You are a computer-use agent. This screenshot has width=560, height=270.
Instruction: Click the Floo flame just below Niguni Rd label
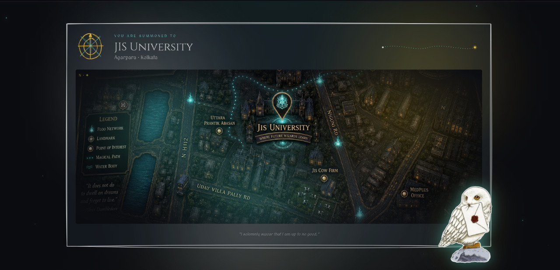[337, 141]
